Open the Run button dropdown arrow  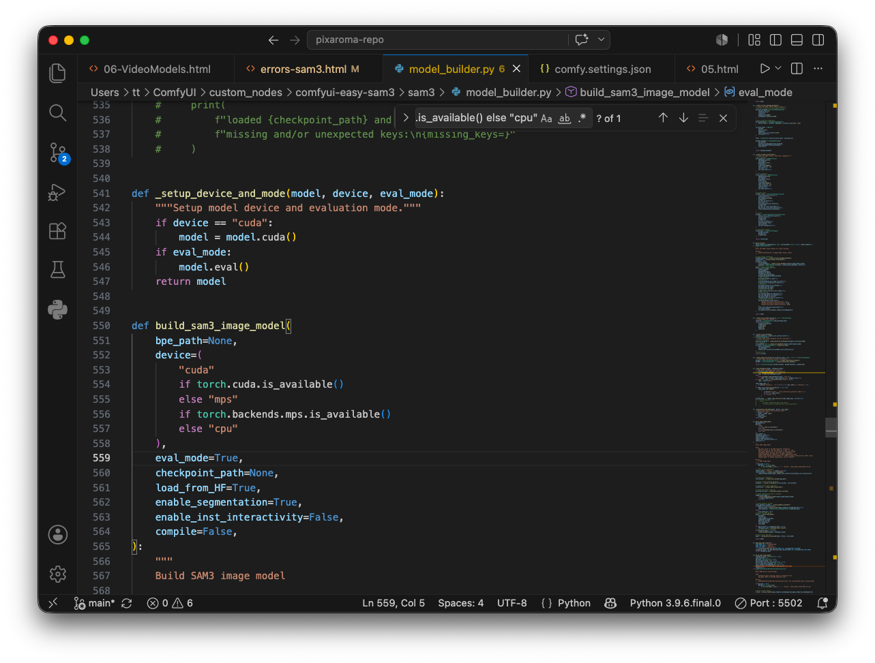click(x=778, y=69)
